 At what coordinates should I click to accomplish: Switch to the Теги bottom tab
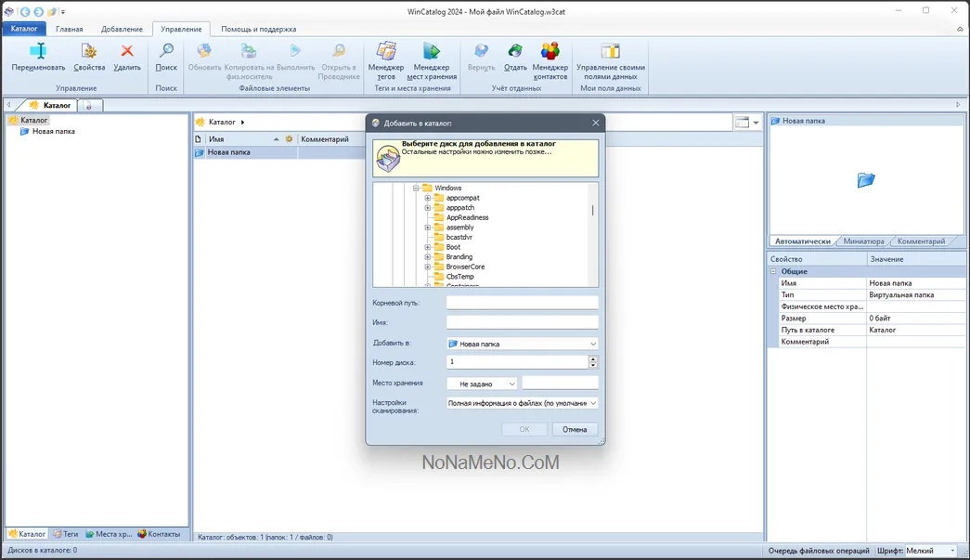(x=66, y=534)
